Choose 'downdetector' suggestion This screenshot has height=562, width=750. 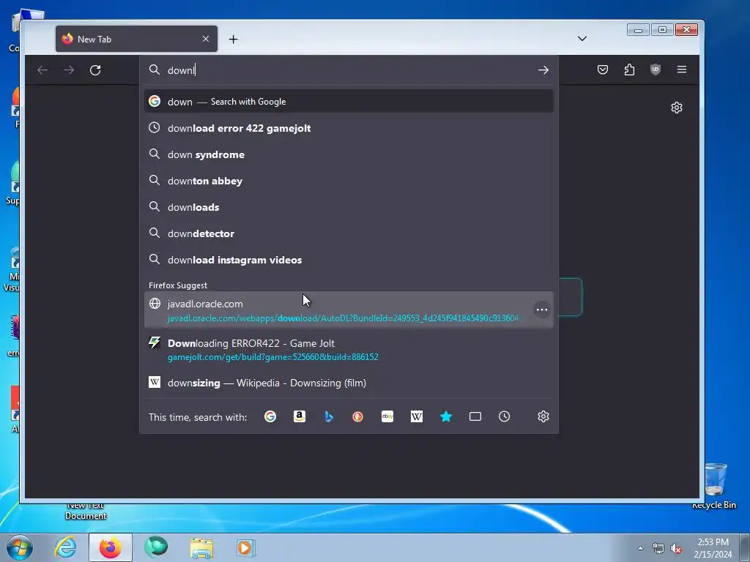tap(349, 233)
